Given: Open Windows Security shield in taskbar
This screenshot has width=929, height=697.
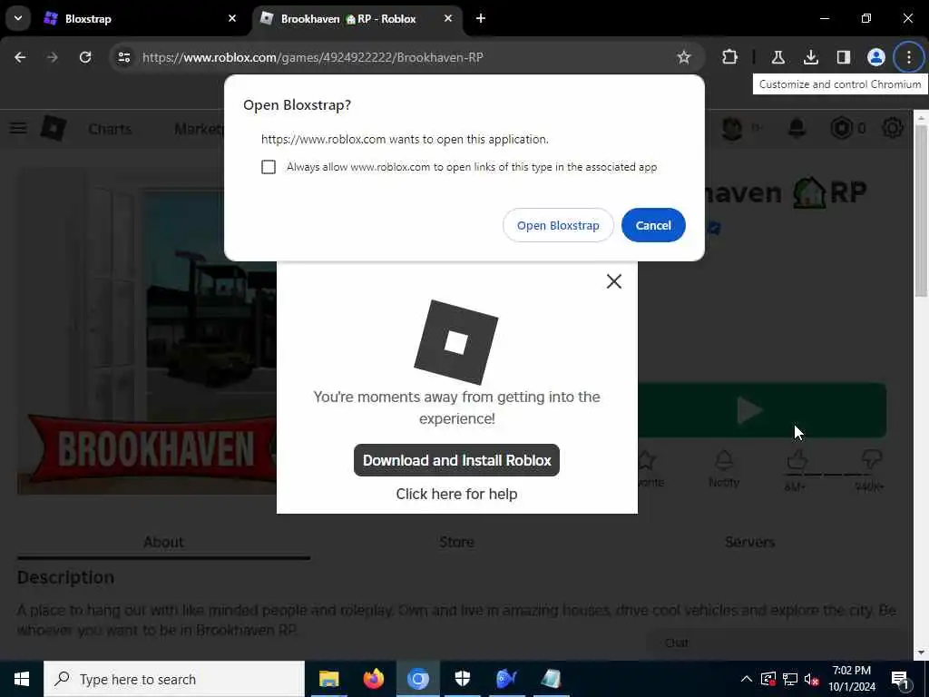Looking at the screenshot, I should [462, 679].
